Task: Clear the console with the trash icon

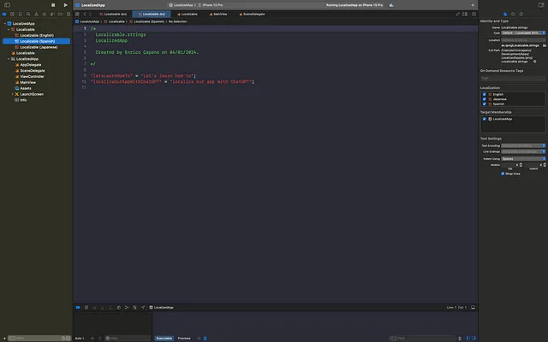Action: pos(460,339)
